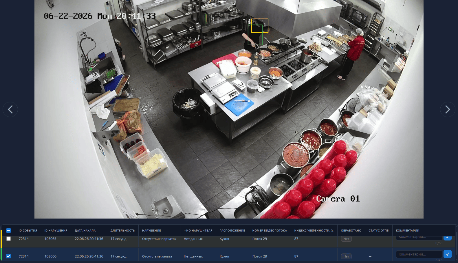Click Нет данных in the Отсутствие перчаток row
The width and height of the screenshot is (458, 263).
click(x=193, y=239)
